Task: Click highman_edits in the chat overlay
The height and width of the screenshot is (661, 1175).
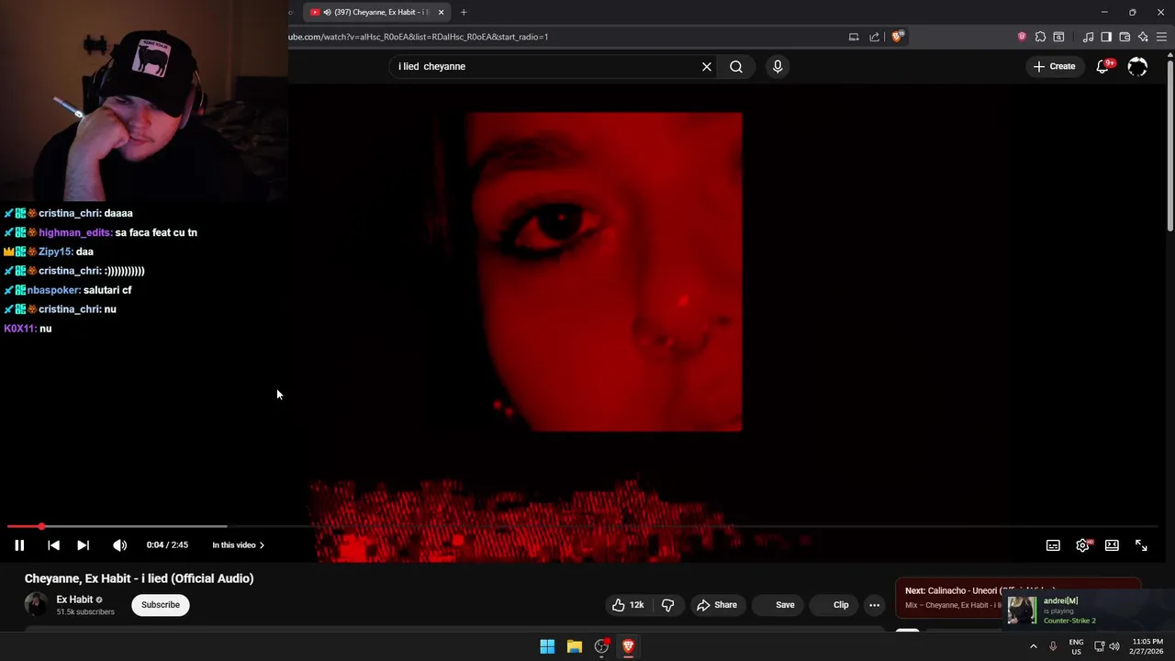Action: (x=74, y=232)
